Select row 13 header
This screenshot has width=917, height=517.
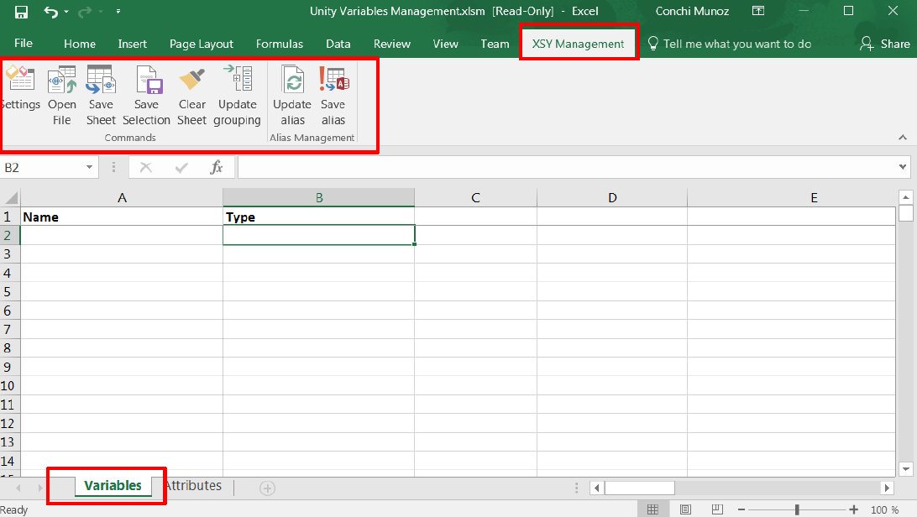[10, 442]
